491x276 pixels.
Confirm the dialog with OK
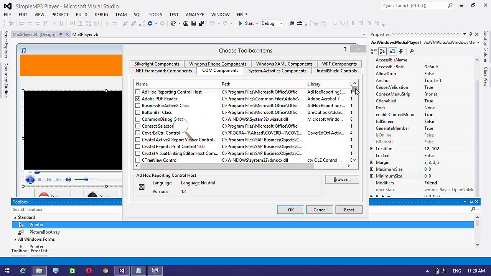pos(291,210)
